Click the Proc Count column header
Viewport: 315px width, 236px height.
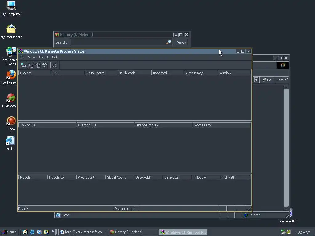pos(91,177)
